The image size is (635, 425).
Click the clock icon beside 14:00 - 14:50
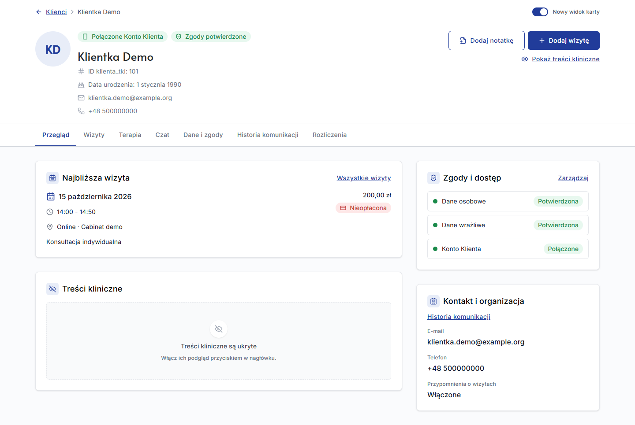coord(50,212)
